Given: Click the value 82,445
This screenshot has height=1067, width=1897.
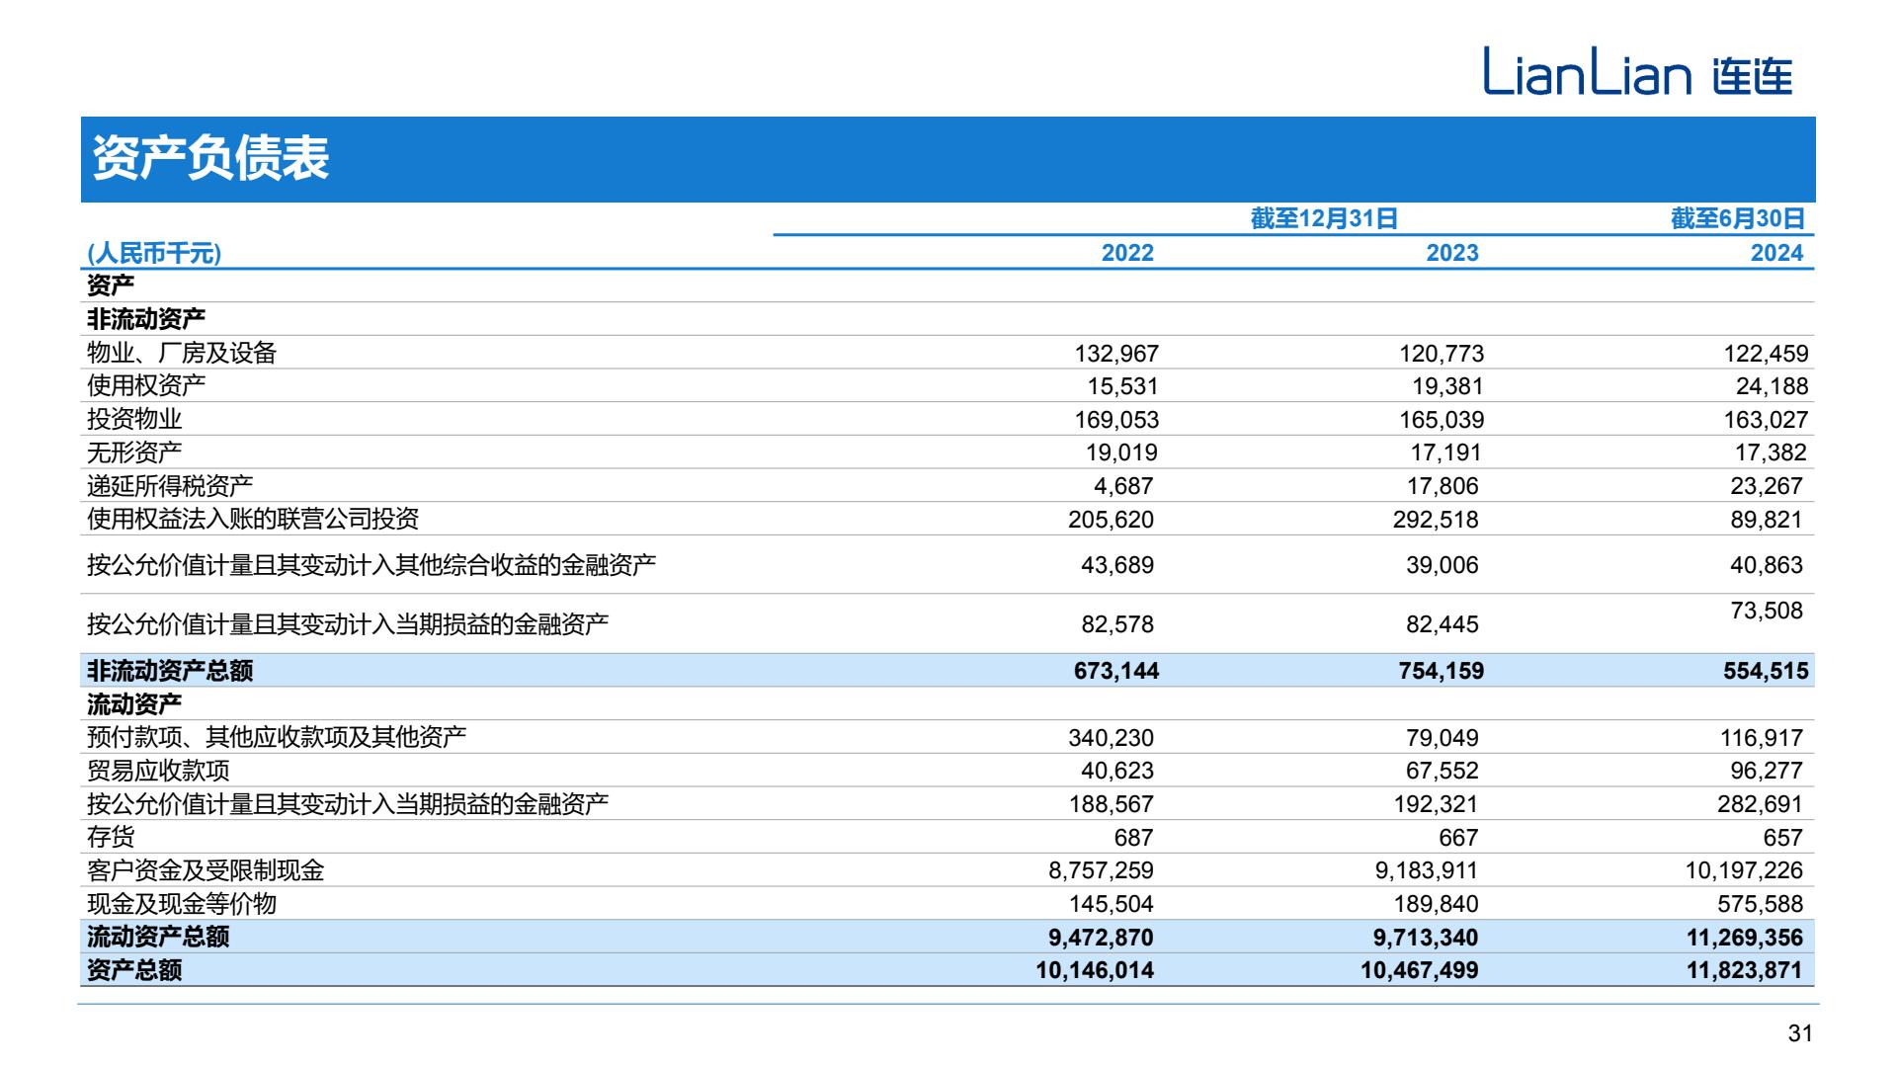Looking at the screenshot, I should click(x=1443, y=624).
